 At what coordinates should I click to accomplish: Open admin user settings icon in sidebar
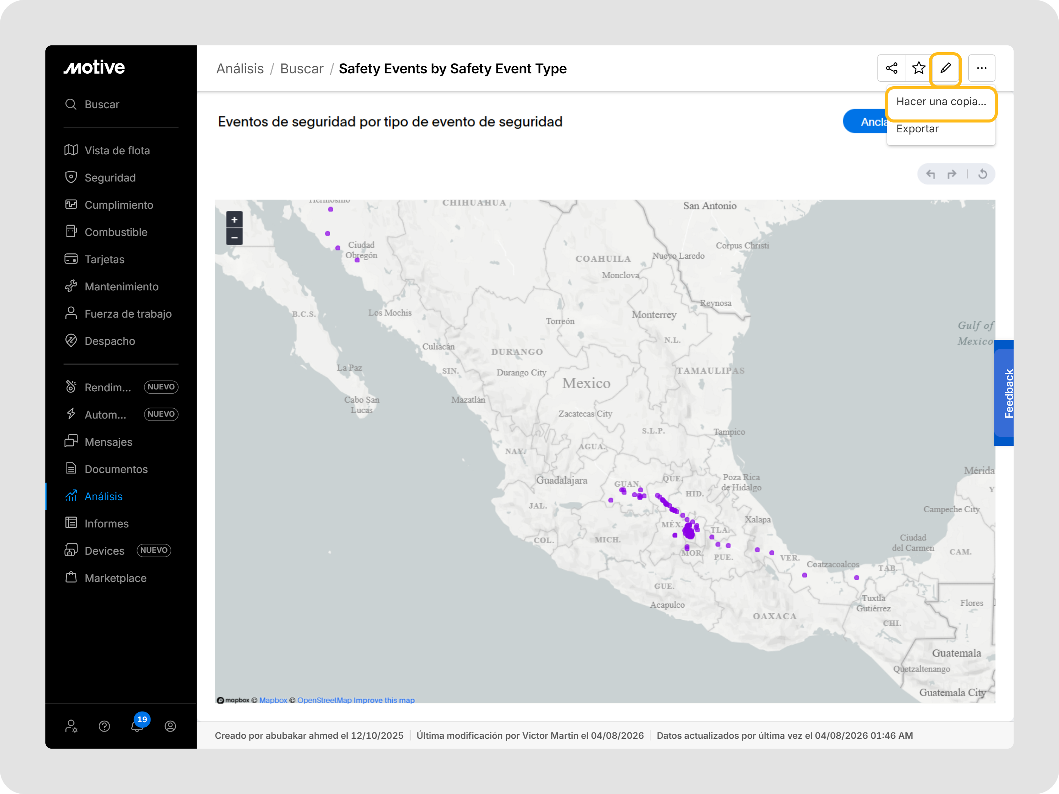[x=71, y=726]
